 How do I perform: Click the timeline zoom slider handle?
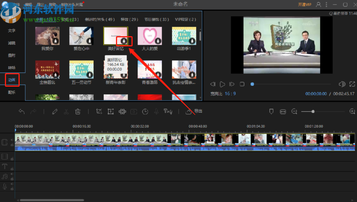click(313, 111)
